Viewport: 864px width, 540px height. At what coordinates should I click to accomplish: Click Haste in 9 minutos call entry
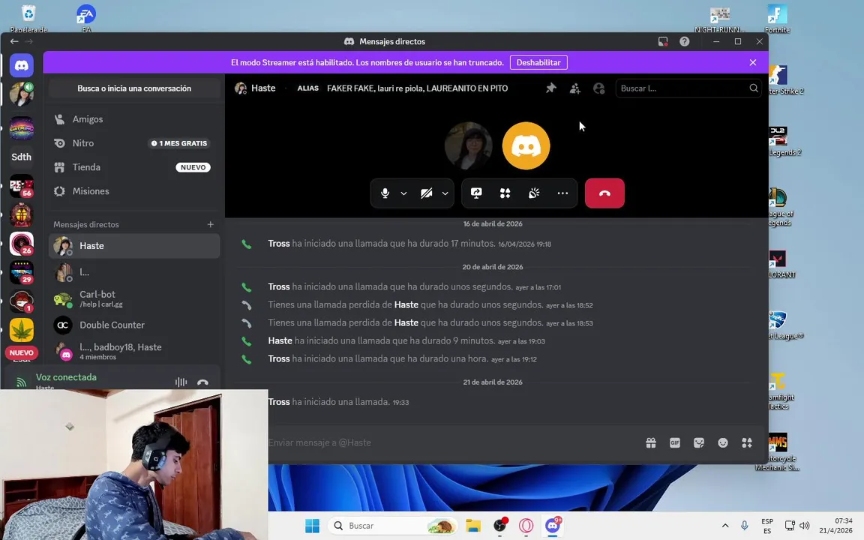(280, 341)
